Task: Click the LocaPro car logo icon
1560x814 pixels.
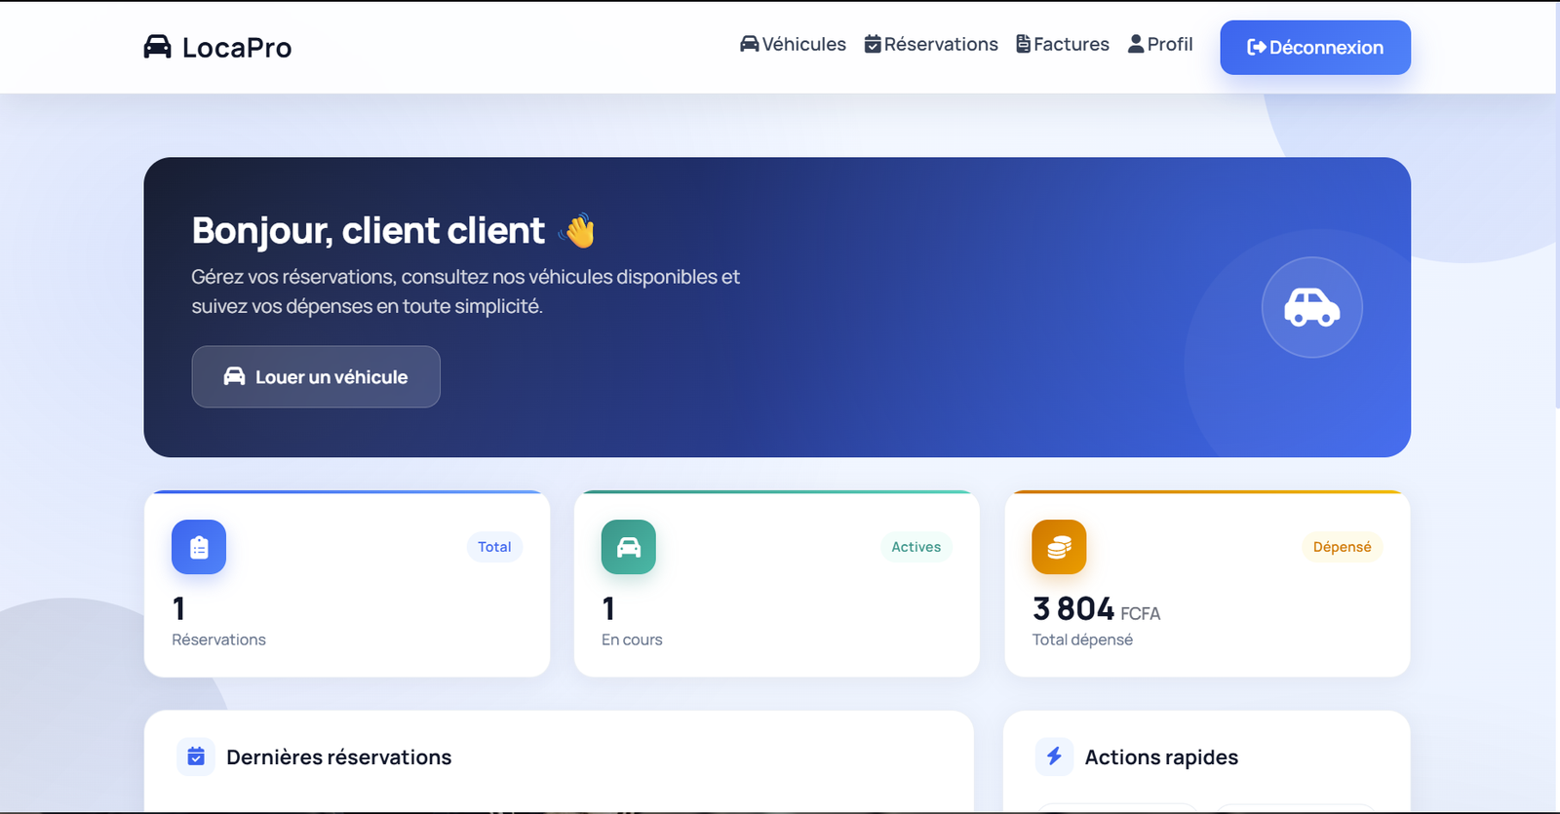Action: pyautogui.click(x=157, y=47)
